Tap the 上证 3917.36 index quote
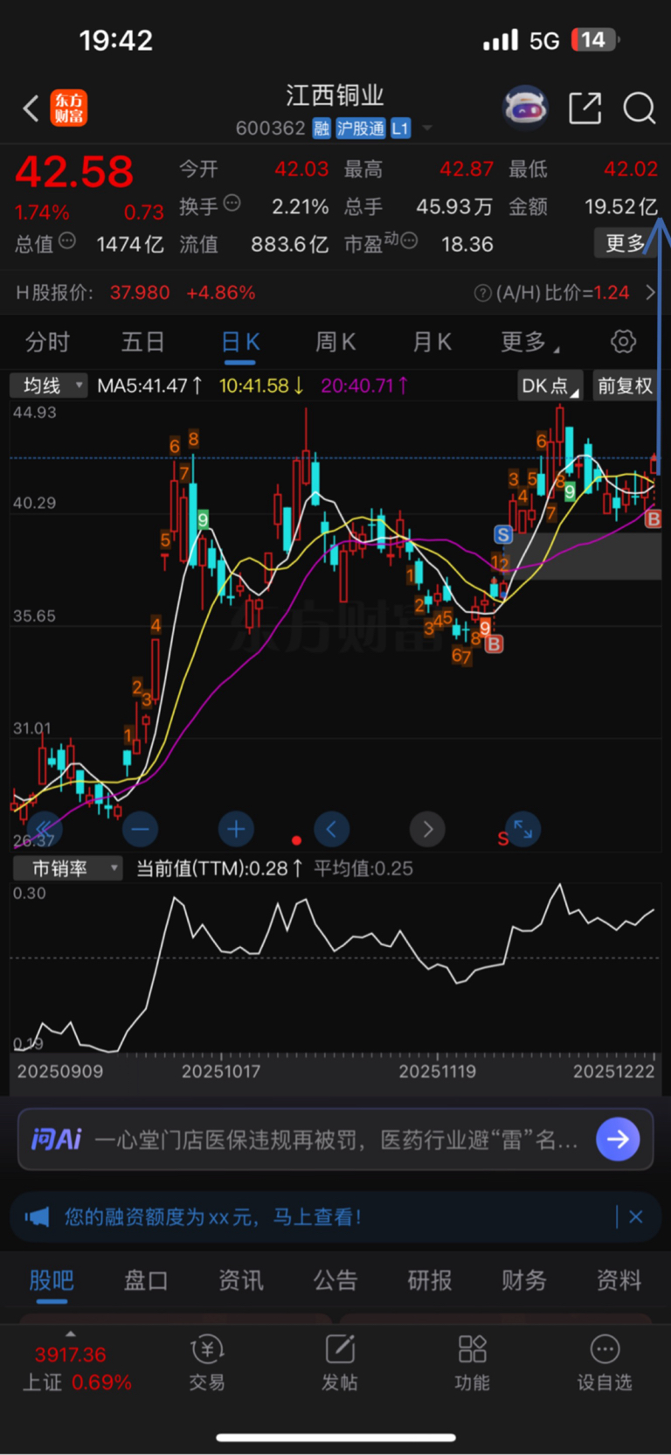The height and width of the screenshot is (1455, 671). pyautogui.click(x=77, y=1368)
